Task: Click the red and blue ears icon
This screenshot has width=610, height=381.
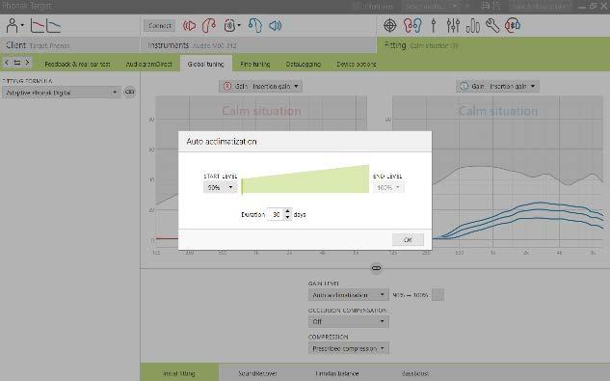Action: point(412,26)
